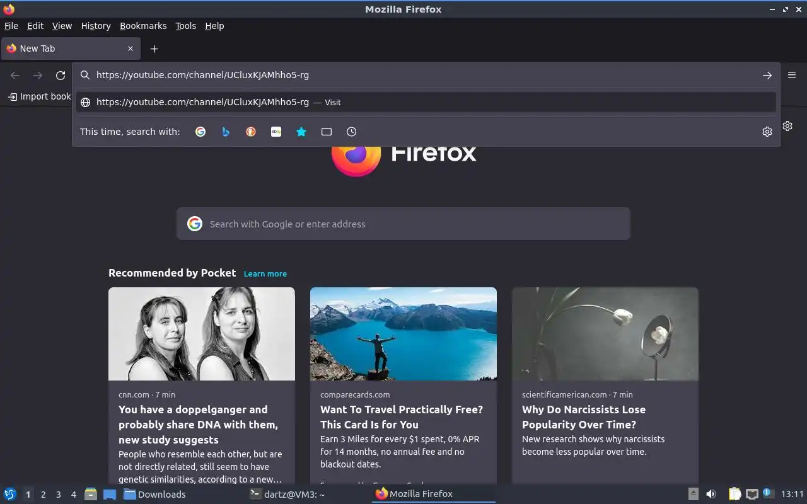
Task: Click comparecards.com source text
Action: pos(355,394)
